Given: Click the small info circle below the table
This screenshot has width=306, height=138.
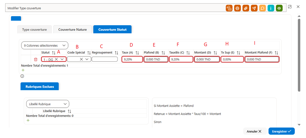Looking at the screenshot, I should pos(22,76).
